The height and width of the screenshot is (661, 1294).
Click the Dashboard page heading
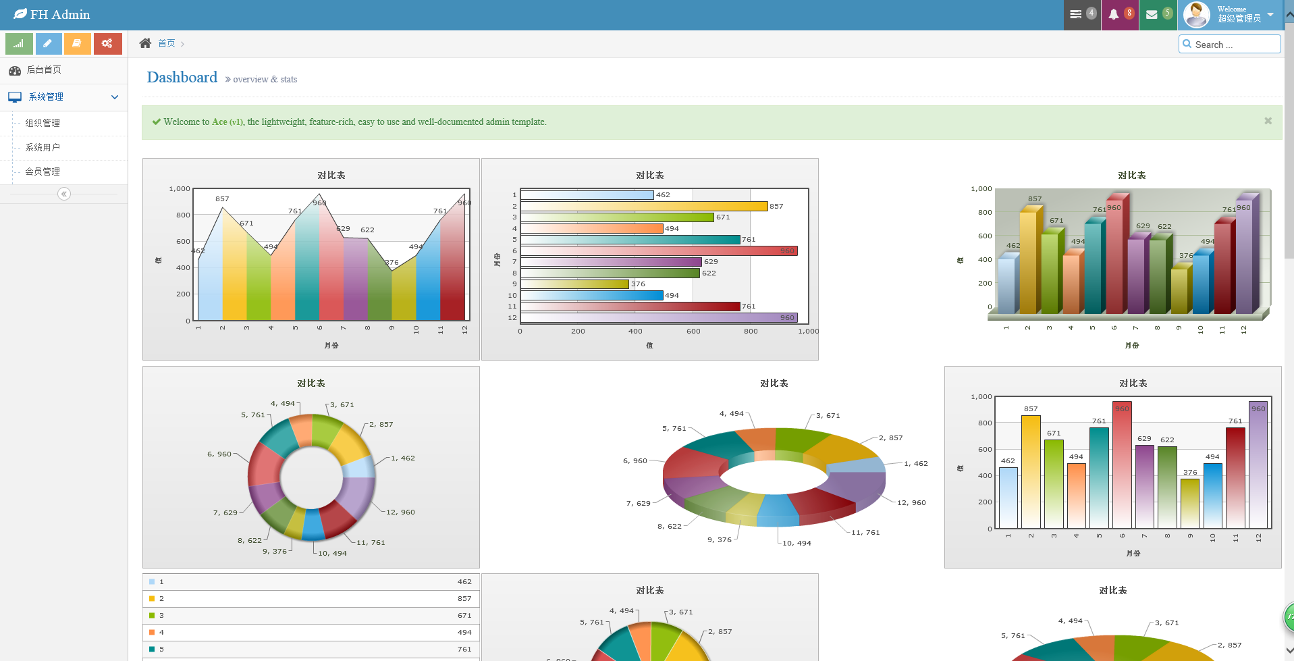[182, 77]
